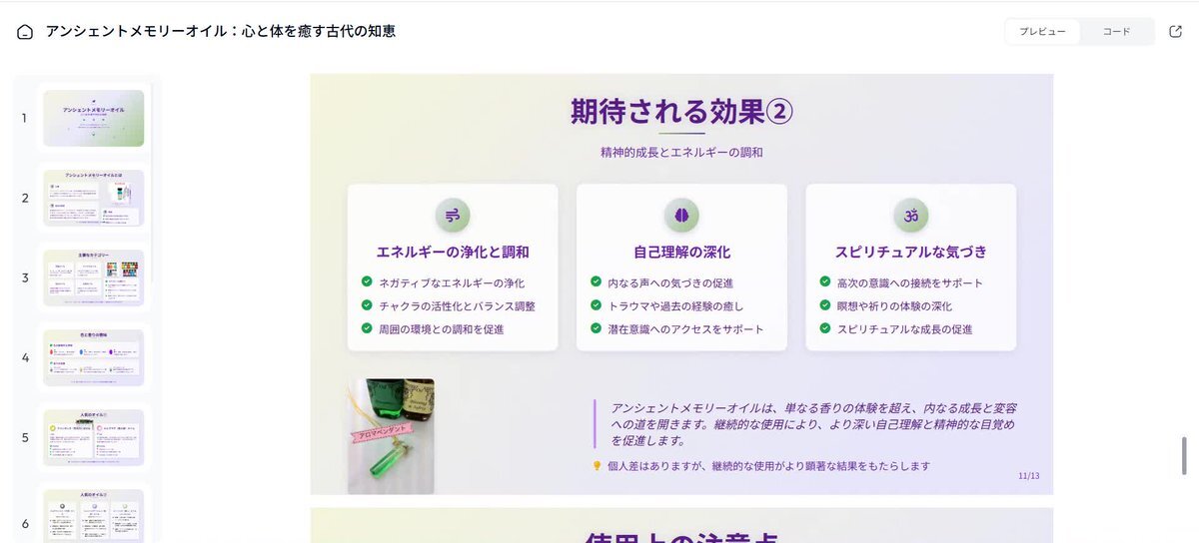
Task: Click the vertical scrollbar thumb at right edge
Action: 1185,461
